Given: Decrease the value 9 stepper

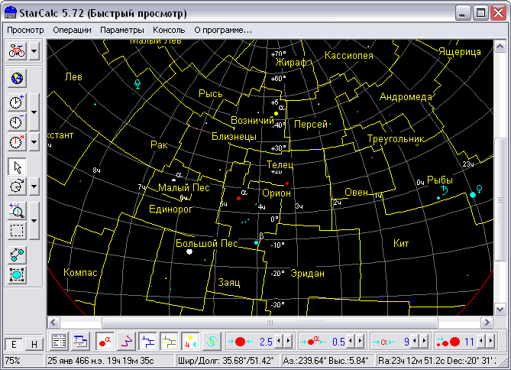Looking at the screenshot, I should coord(415,341).
